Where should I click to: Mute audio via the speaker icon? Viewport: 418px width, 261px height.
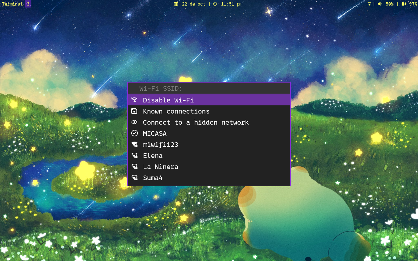[379, 4]
